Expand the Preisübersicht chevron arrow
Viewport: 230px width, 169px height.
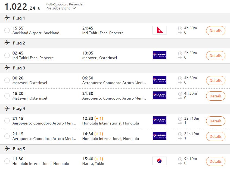click(x=74, y=8)
